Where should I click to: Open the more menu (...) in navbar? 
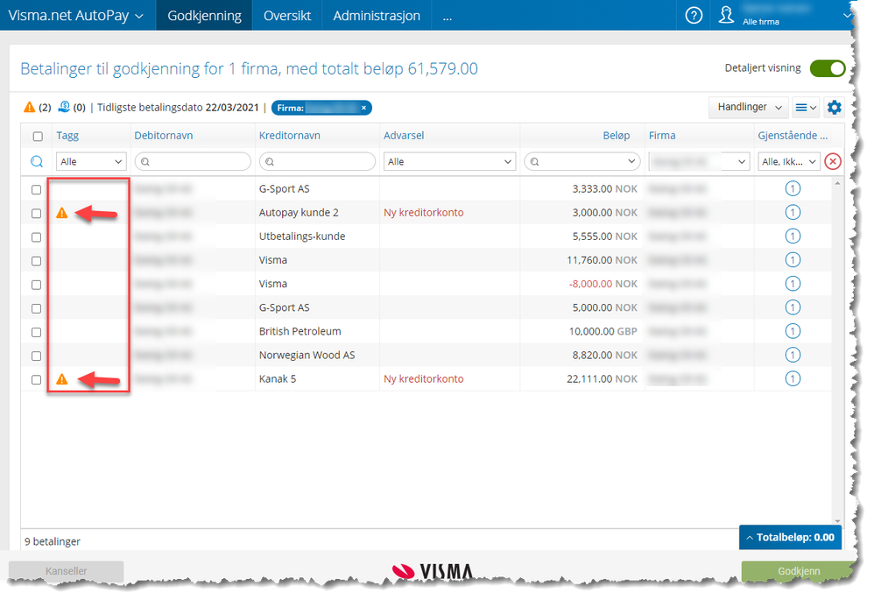[x=447, y=16]
